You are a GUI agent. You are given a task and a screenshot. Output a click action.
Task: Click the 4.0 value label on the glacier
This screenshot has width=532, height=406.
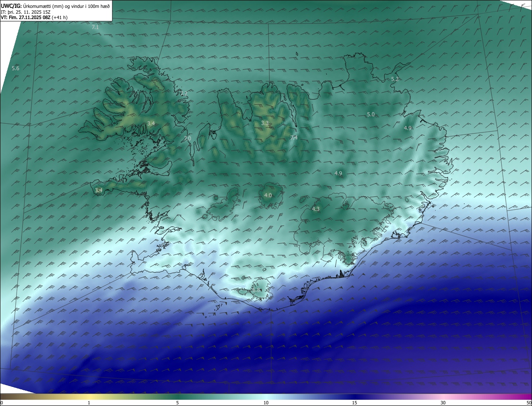click(x=268, y=195)
